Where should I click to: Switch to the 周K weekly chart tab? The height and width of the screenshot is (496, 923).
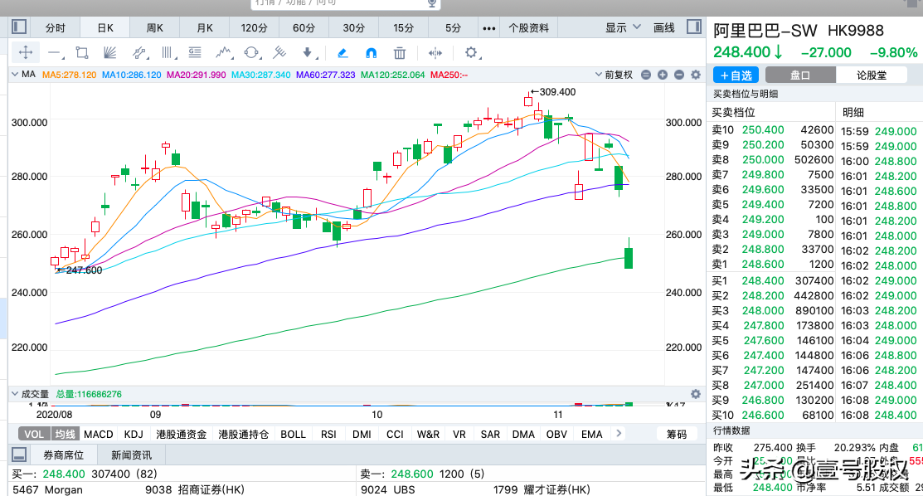coord(155,28)
